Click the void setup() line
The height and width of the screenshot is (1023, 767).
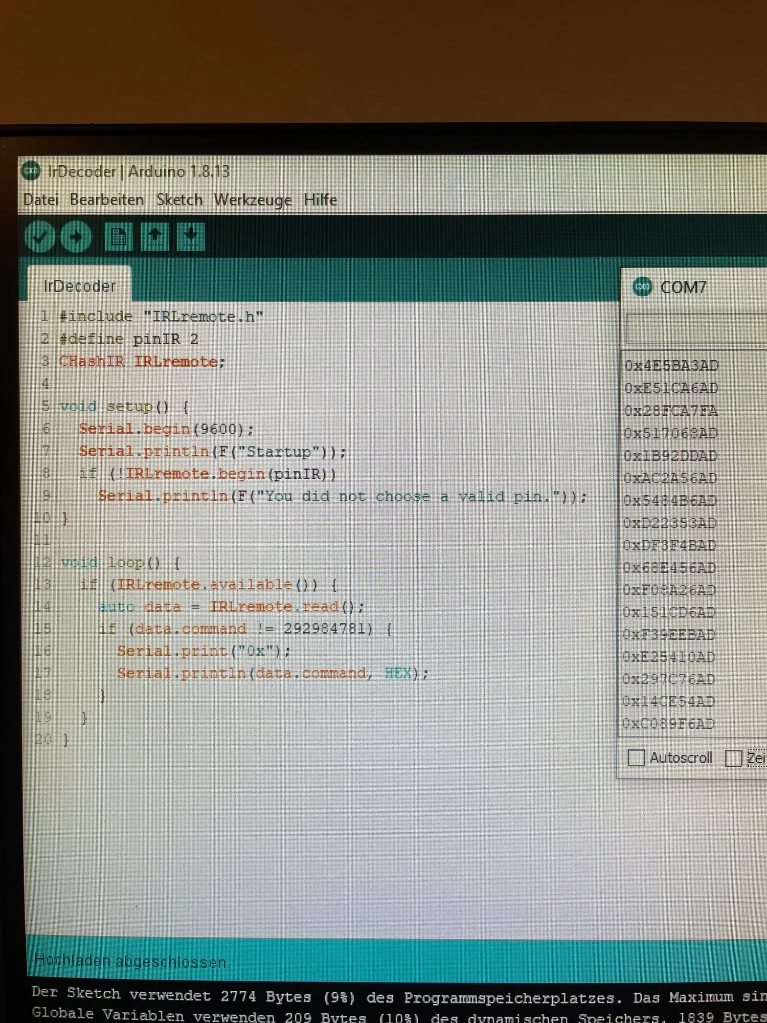coord(124,407)
